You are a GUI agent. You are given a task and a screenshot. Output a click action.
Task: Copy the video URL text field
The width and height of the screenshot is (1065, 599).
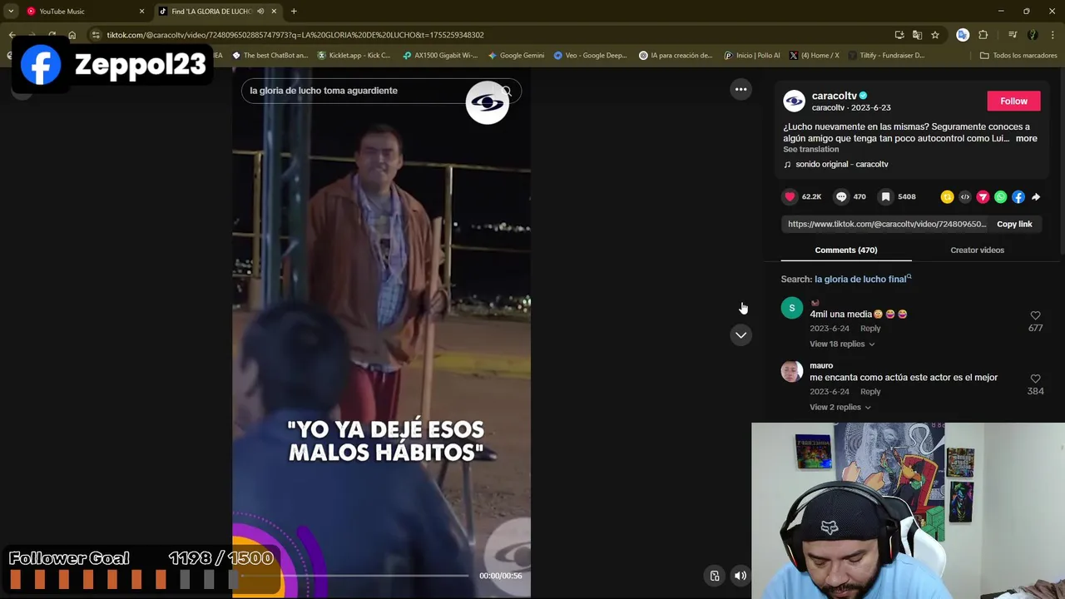(x=887, y=224)
